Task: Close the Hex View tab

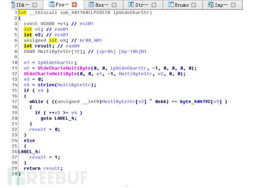Action: coord(114,5)
